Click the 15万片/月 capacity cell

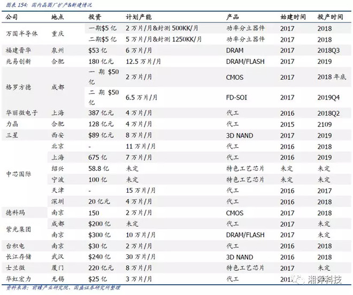141,191
